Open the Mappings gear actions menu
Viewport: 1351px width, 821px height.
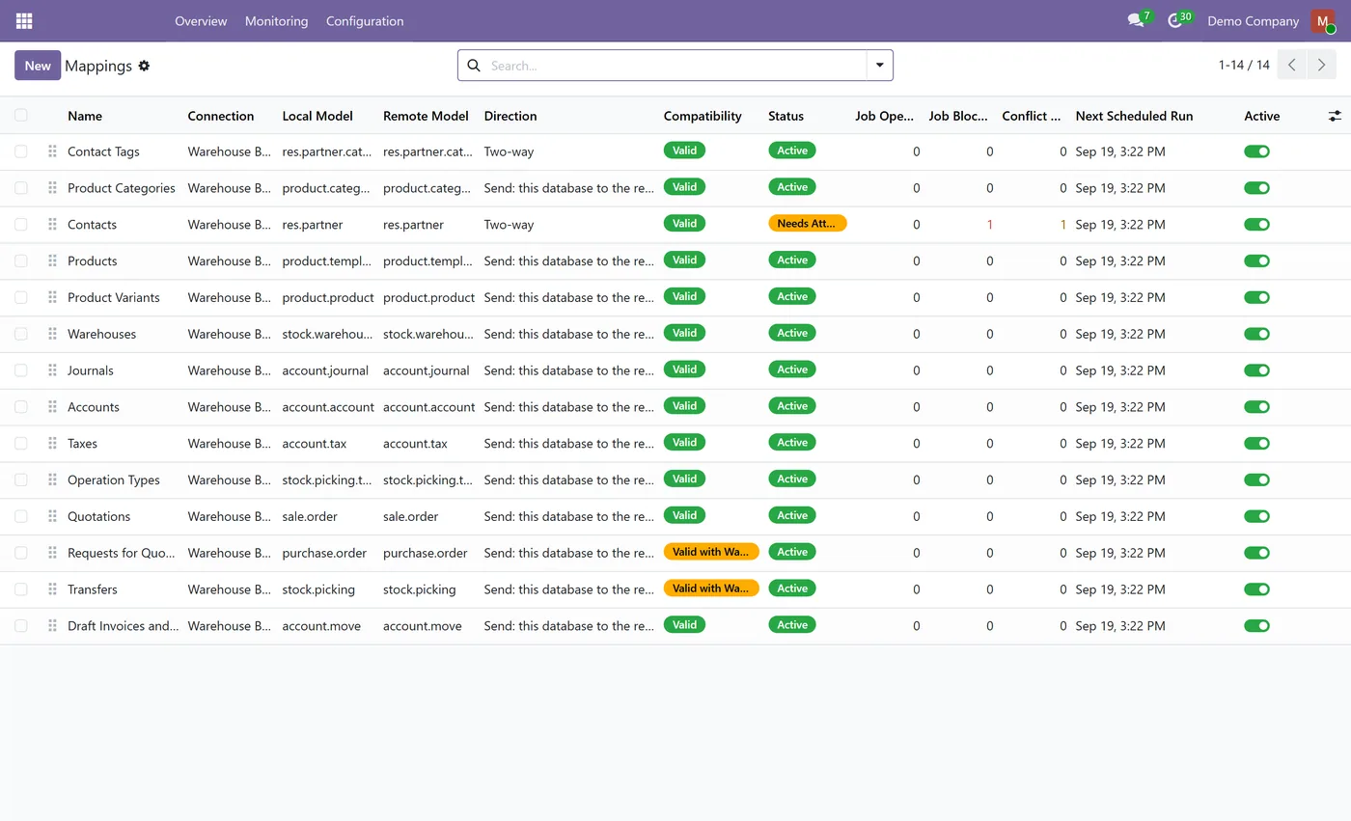(x=144, y=66)
